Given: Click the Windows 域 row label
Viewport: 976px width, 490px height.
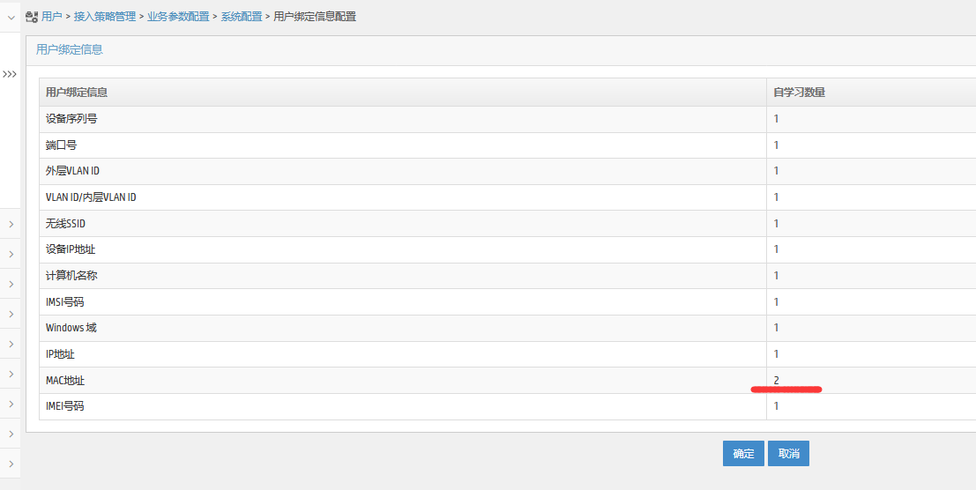Looking at the screenshot, I should point(71,328).
